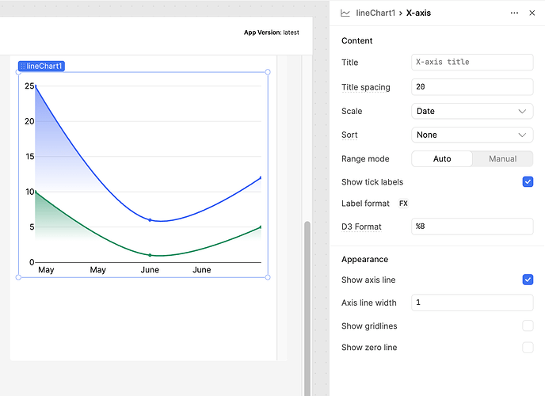This screenshot has height=396, width=545.
Task: Select Auto range mode
Action: point(442,158)
